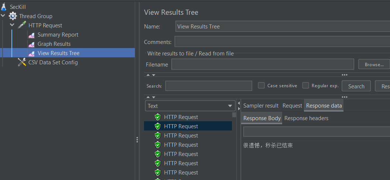Click green shield icon of selected HTTP Request
Screen dimensions: 390x180
click(158, 126)
